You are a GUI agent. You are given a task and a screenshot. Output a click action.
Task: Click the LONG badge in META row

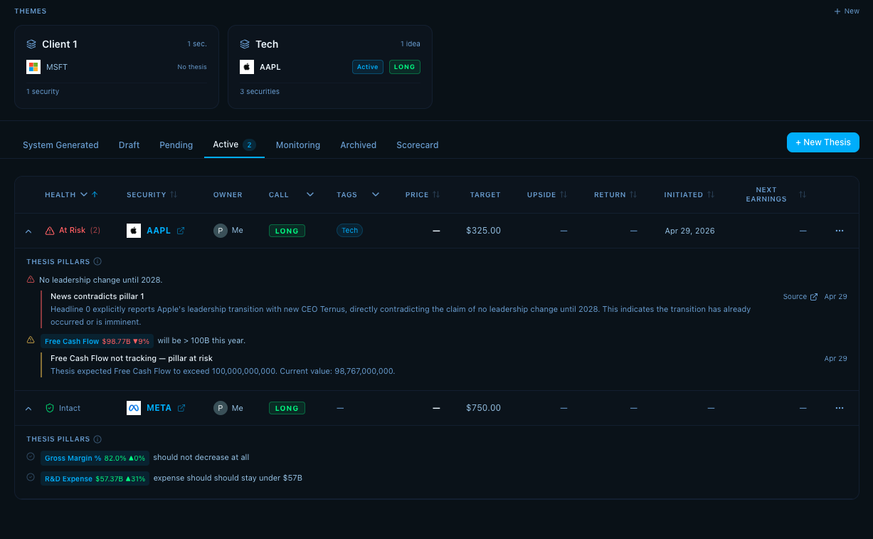click(287, 408)
